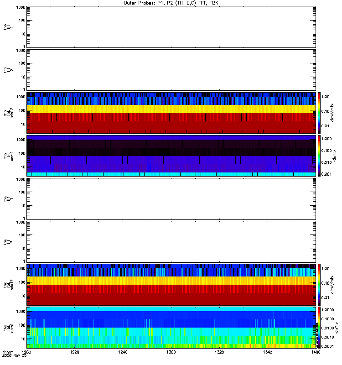342x365 pixels.
Task: Click the '1.00' tick on thb edc12 color bar
Action: tap(326, 97)
